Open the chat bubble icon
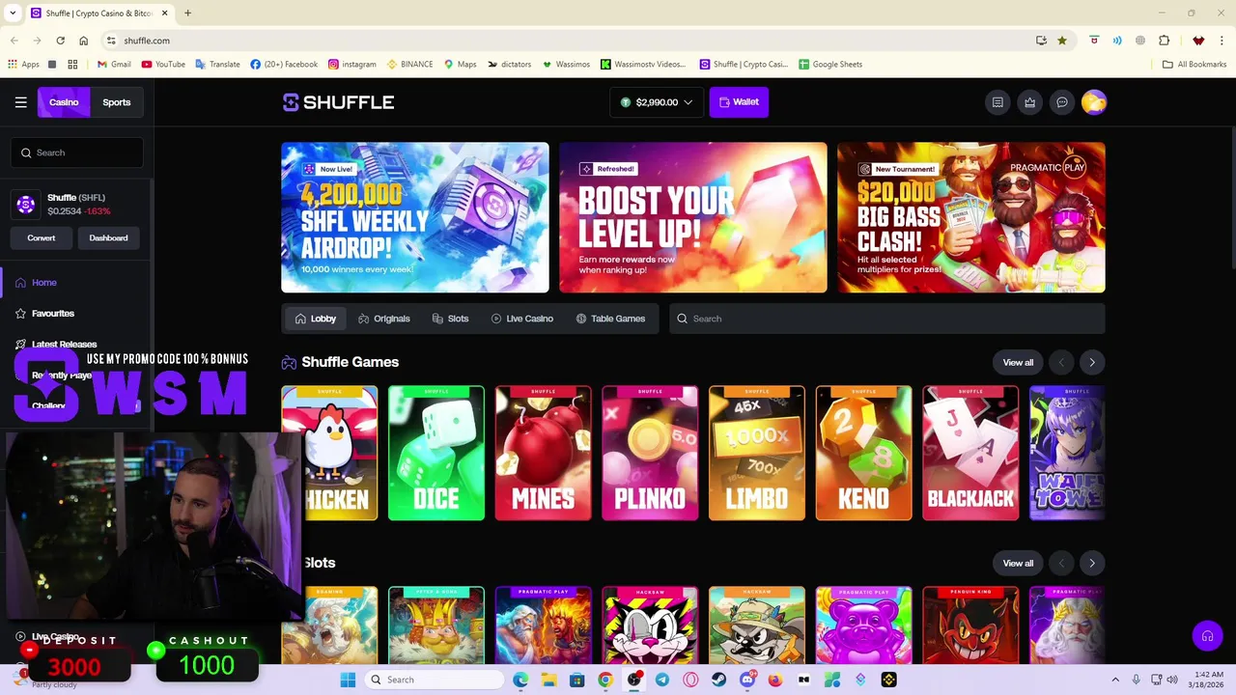1236x695 pixels. (x=1062, y=102)
